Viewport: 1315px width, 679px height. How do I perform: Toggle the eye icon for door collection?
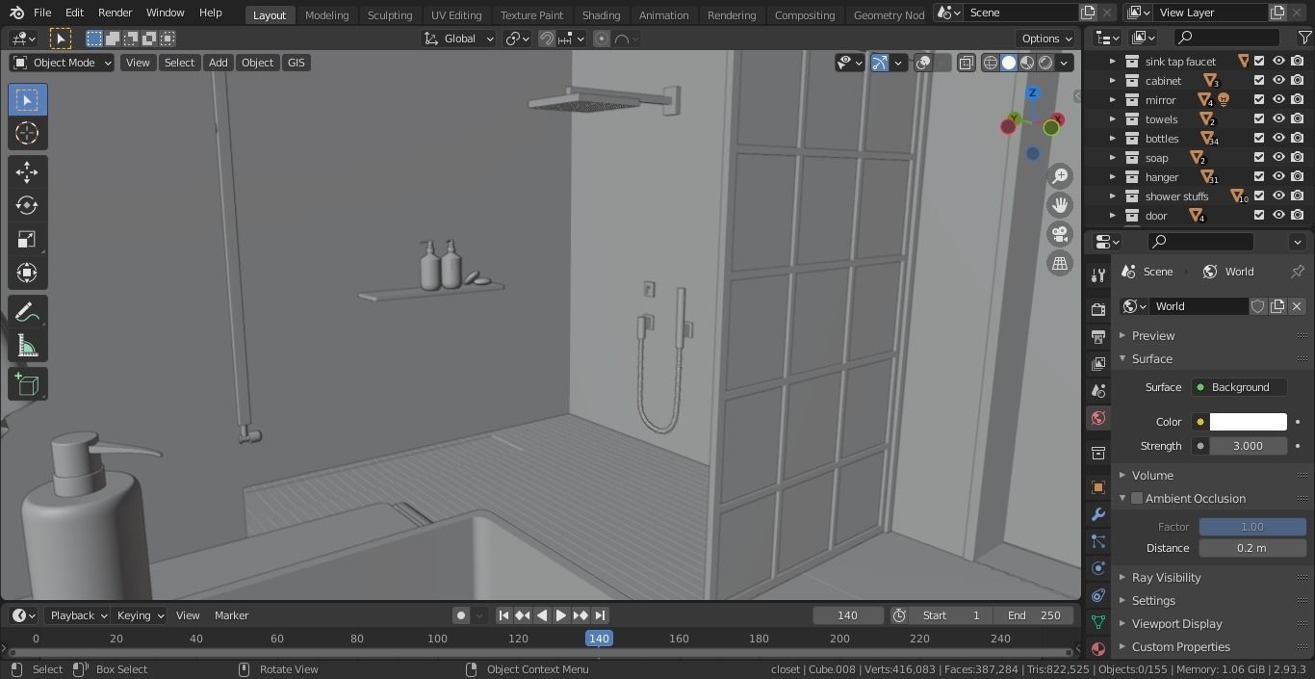point(1278,215)
